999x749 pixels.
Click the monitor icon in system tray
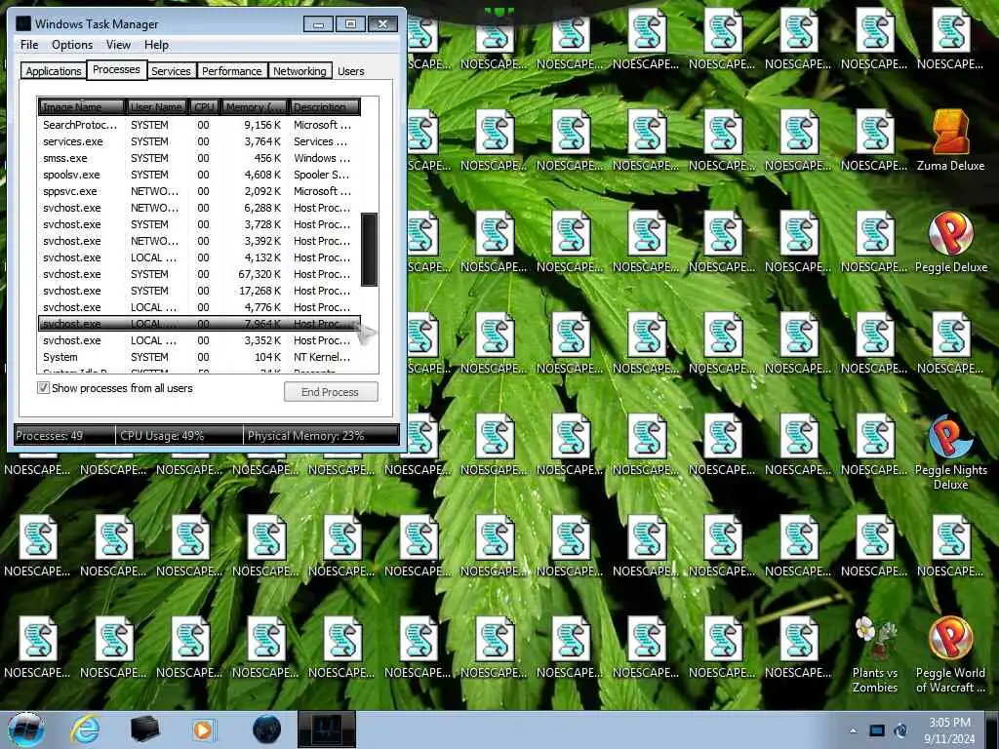click(877, 730)
